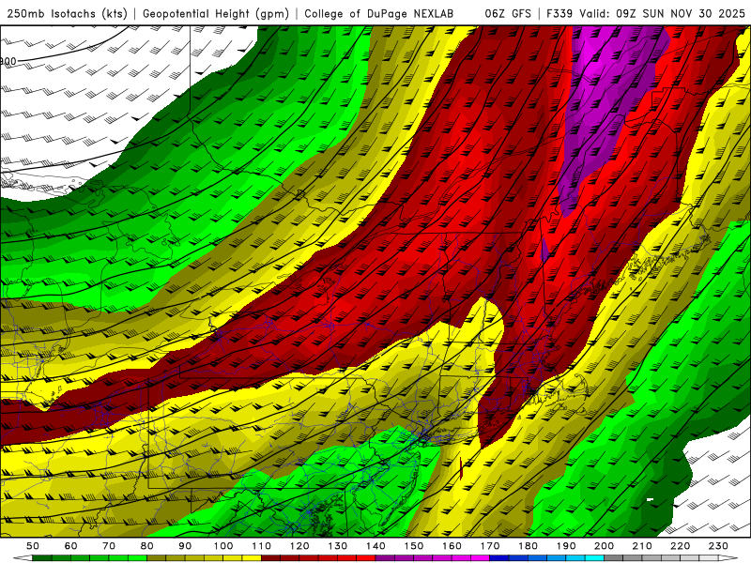751x563 pixels.
Task: Click the 140 knot scale label
Action: point(375,546)
